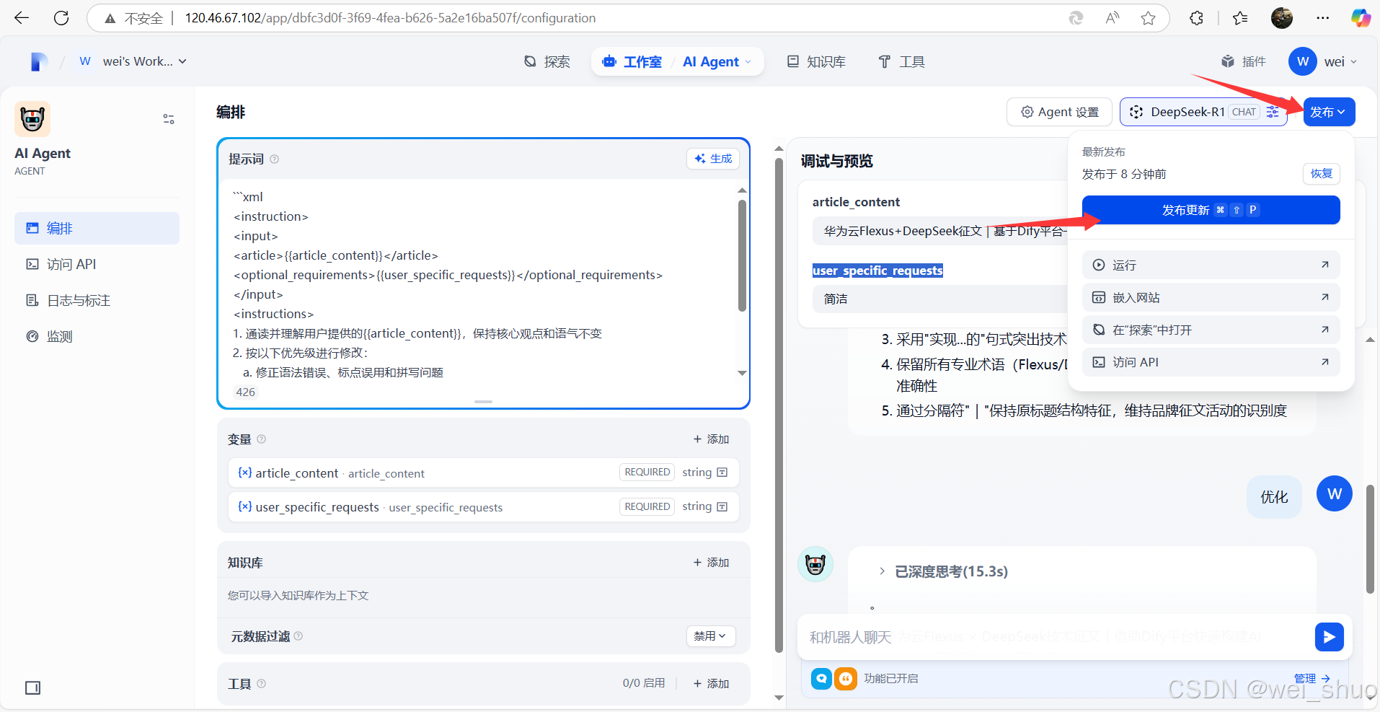This screenshot has width=1380, height=712.
Task: Click the help icon next to 提示词
Action: coord(274,159)
